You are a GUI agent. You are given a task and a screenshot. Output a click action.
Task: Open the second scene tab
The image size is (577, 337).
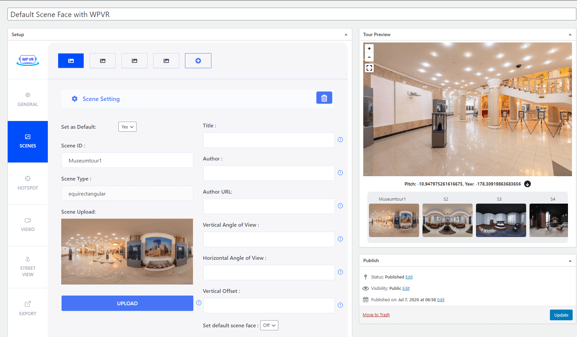coord(103,61)
